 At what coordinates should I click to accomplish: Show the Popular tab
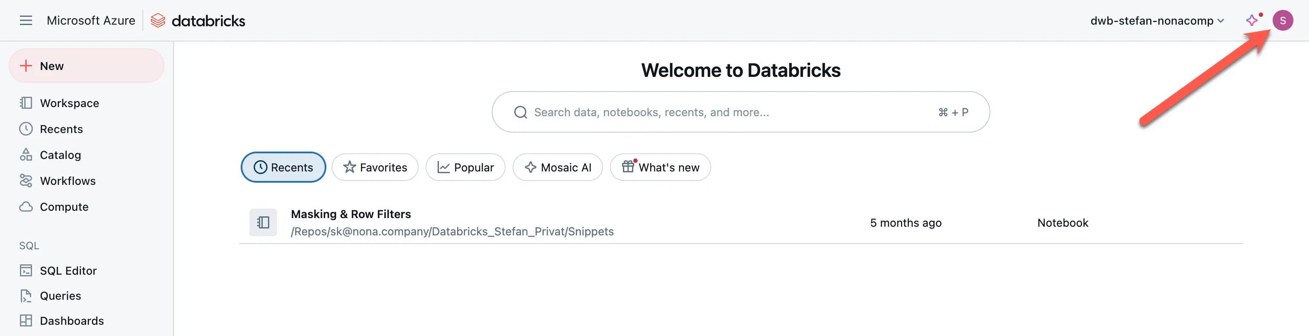point(465,167)
